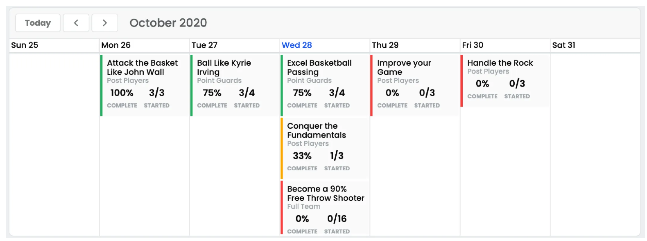This screenshot has height=241, width=647.
Task: Open Handle the Rock workout
Action: tap(500, 63)
